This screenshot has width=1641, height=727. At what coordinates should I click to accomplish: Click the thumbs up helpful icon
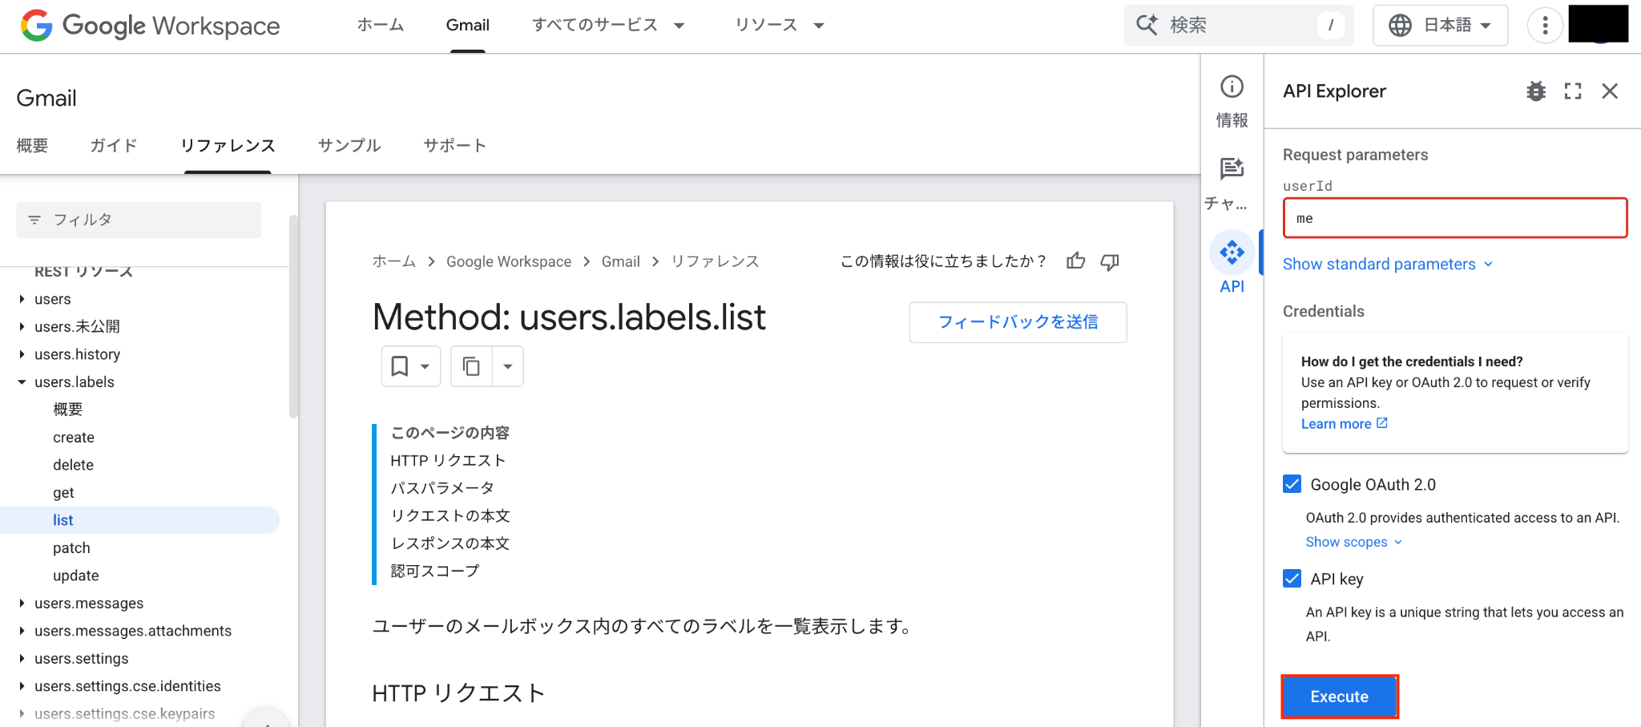pyautogui.click(x=1075, y=261)
